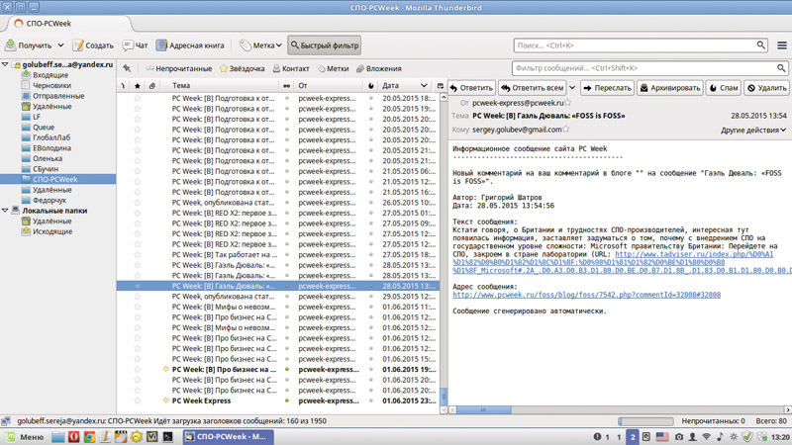Open the Sent (Отправленные) folder

click(58, 96)
